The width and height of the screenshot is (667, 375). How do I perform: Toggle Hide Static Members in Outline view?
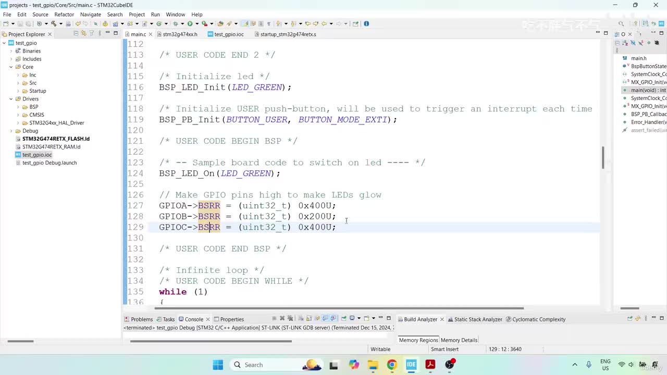point(641,43)
